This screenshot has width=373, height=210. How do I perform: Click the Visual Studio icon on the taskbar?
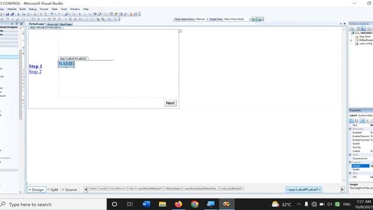[x=227, y=204]
